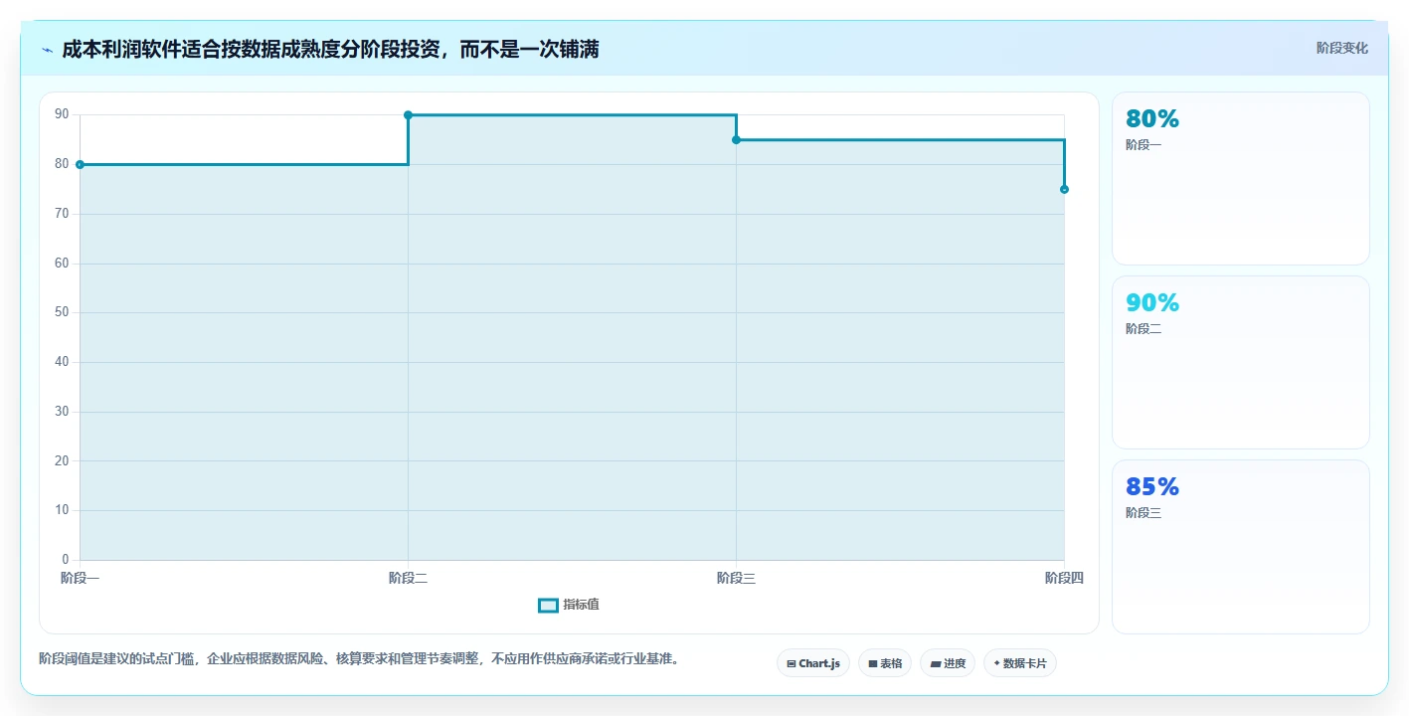
Task: Click the y-axis value 50
Action: [62, 312]
